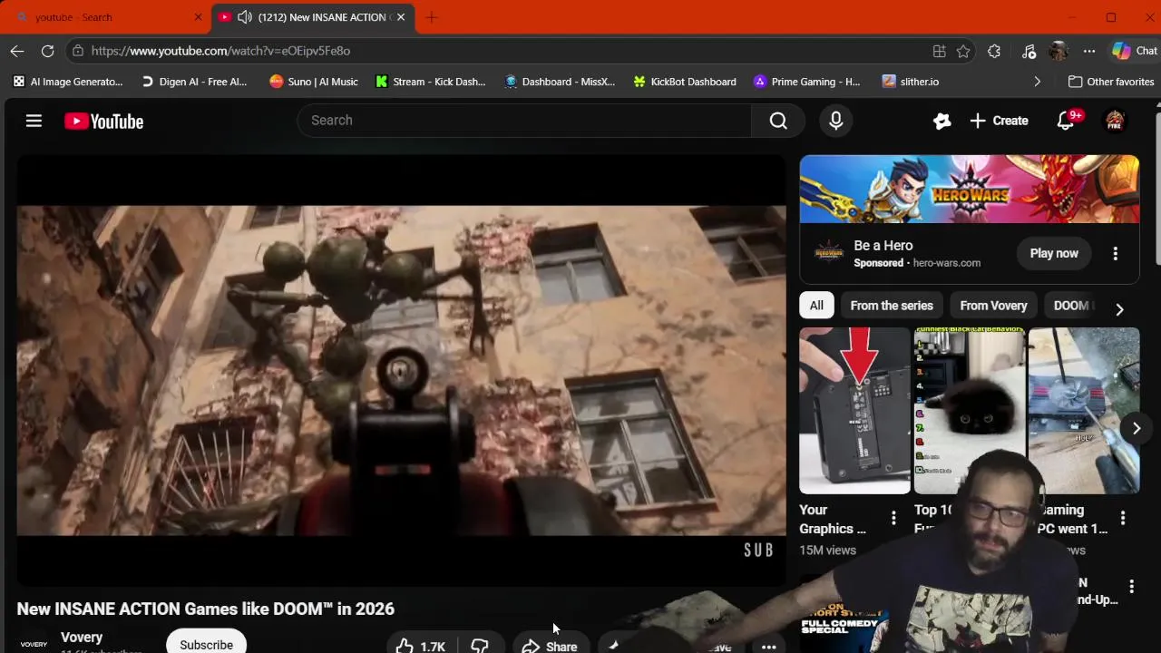
Task: Subscribe to Vovery channel
Action: pyautogui.click(x=206, y=643)
